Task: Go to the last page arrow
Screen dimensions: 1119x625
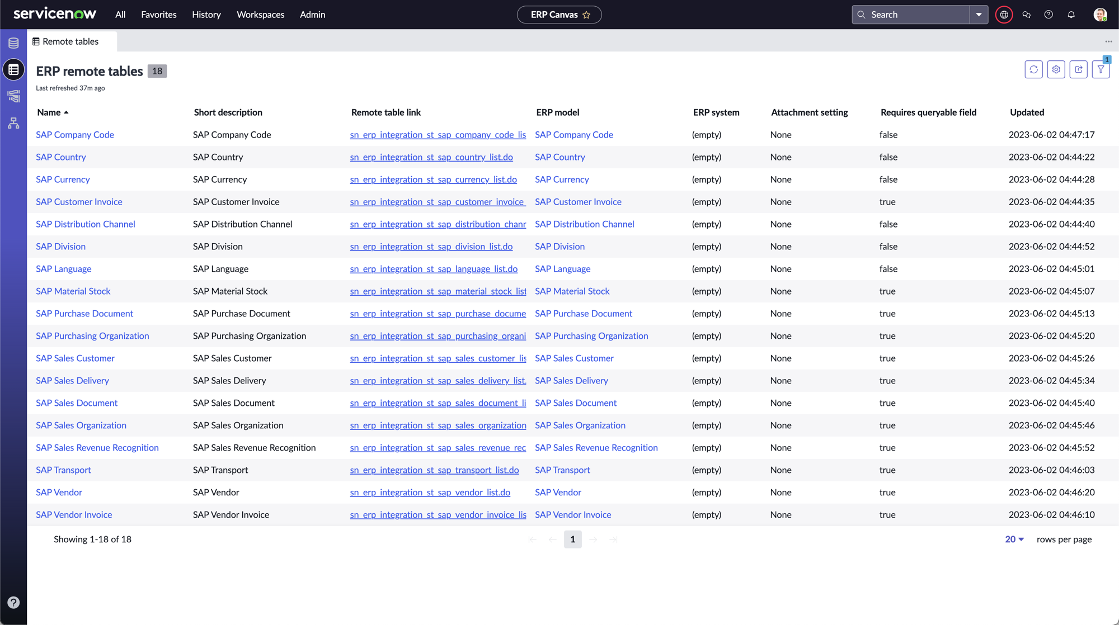Action: click(x=613, y=539)
